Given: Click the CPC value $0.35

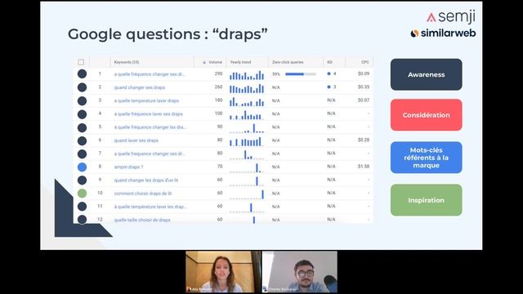Looking at the screenshot, I should 364,87.
